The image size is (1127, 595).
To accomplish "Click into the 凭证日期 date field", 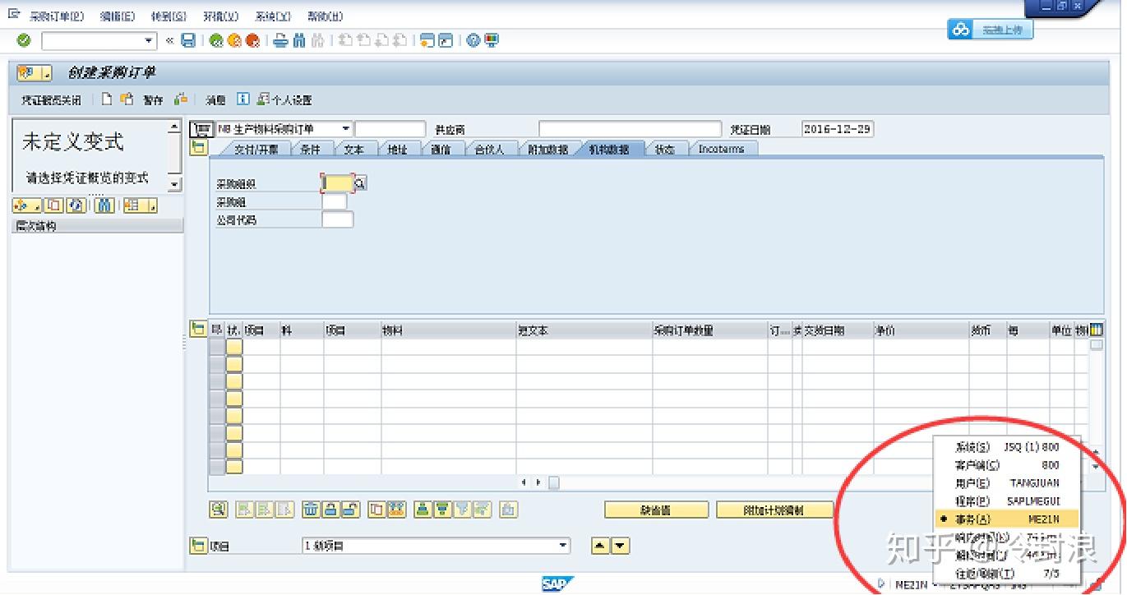I will tap(837, 129).
